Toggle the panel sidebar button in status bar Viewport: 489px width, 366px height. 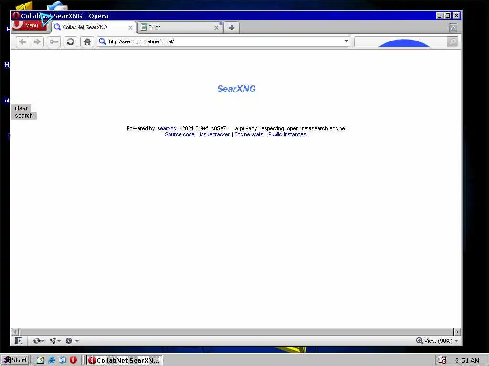pyautogui.click(x=19, y=341)
